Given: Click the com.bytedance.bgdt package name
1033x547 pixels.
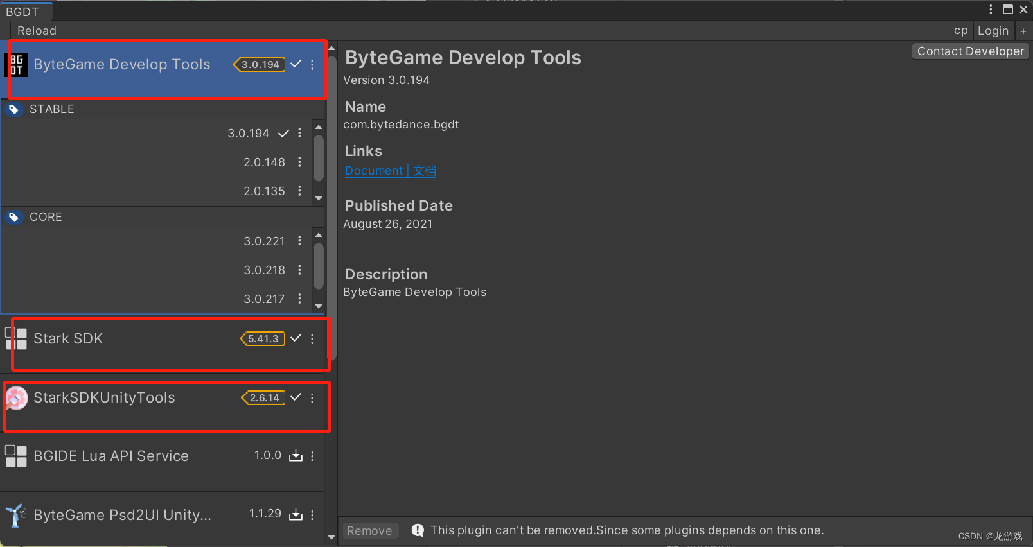Looking at the screenshot, I should click(401, 125).
